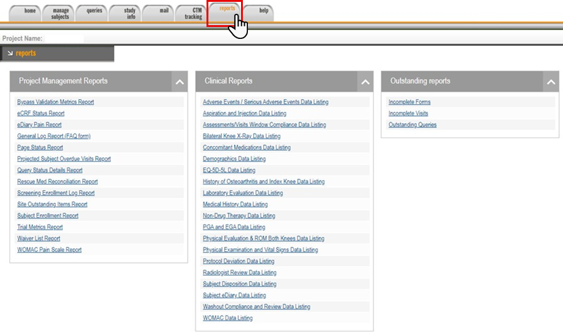View Protocol Deviation Data Listing
563x332 pixels.
click(239, 261)
